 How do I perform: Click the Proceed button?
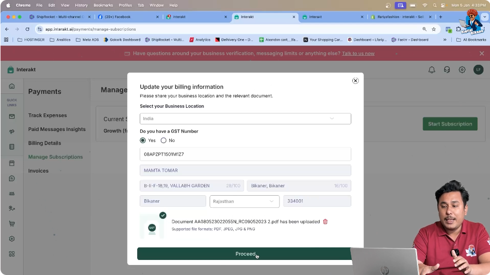click(245, 254)
